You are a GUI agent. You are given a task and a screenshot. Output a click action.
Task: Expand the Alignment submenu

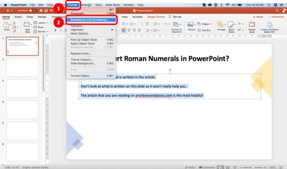click(x=91, y=30)
